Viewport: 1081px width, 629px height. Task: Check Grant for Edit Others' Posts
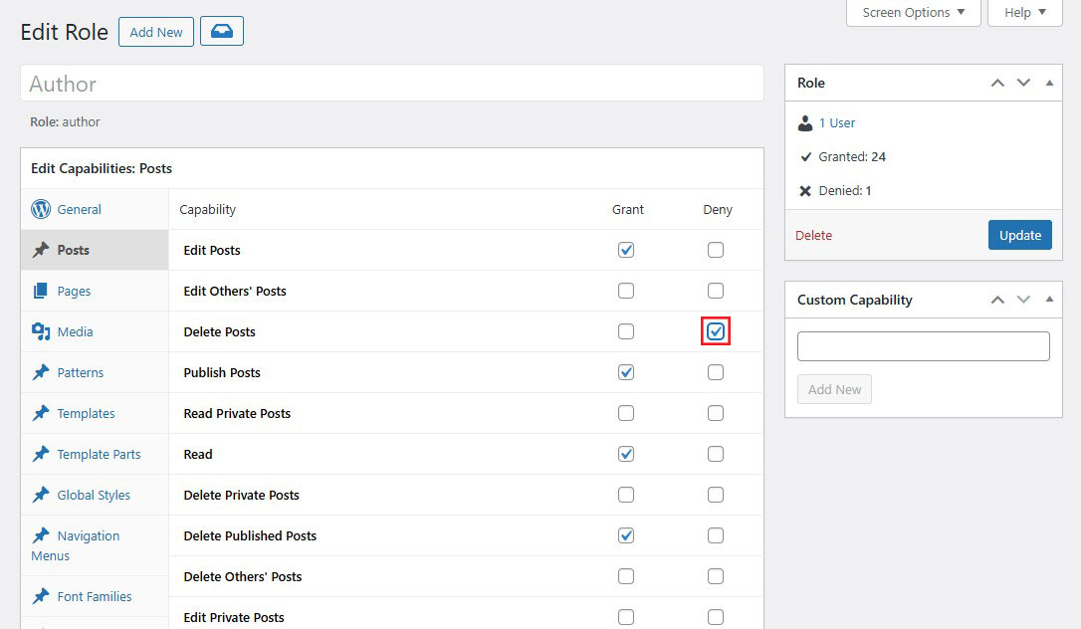coord(626,291)
